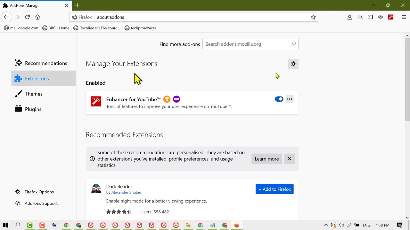Open the Firefox Account icon

click(x=381, y=17)
